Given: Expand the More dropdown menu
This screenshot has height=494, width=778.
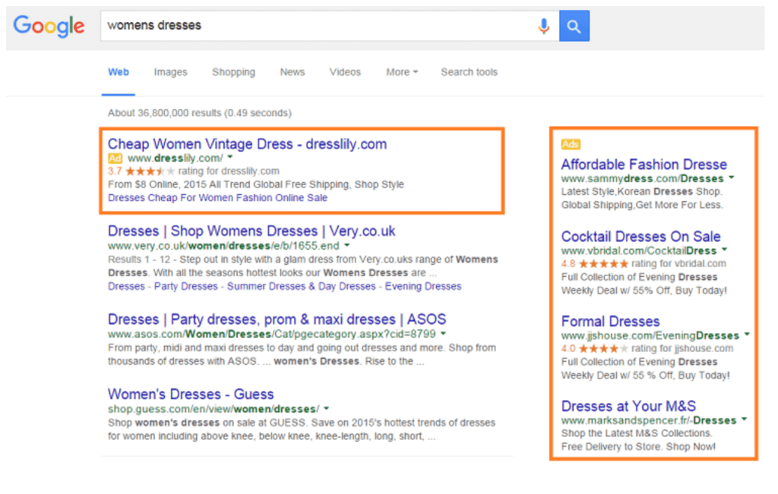Looking at the screenshot, I should pos(402,72).
